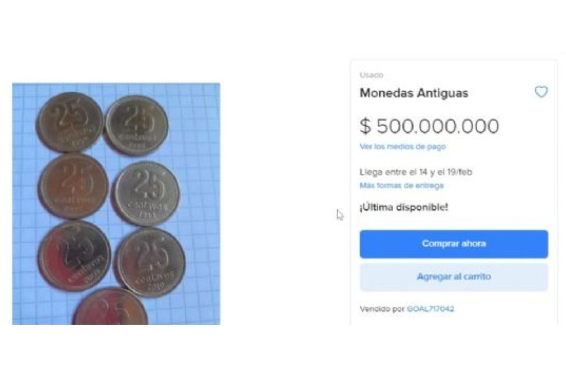566x377 pixels.
Task: Click the right coin in third row
Action: [x=150, y=263]
